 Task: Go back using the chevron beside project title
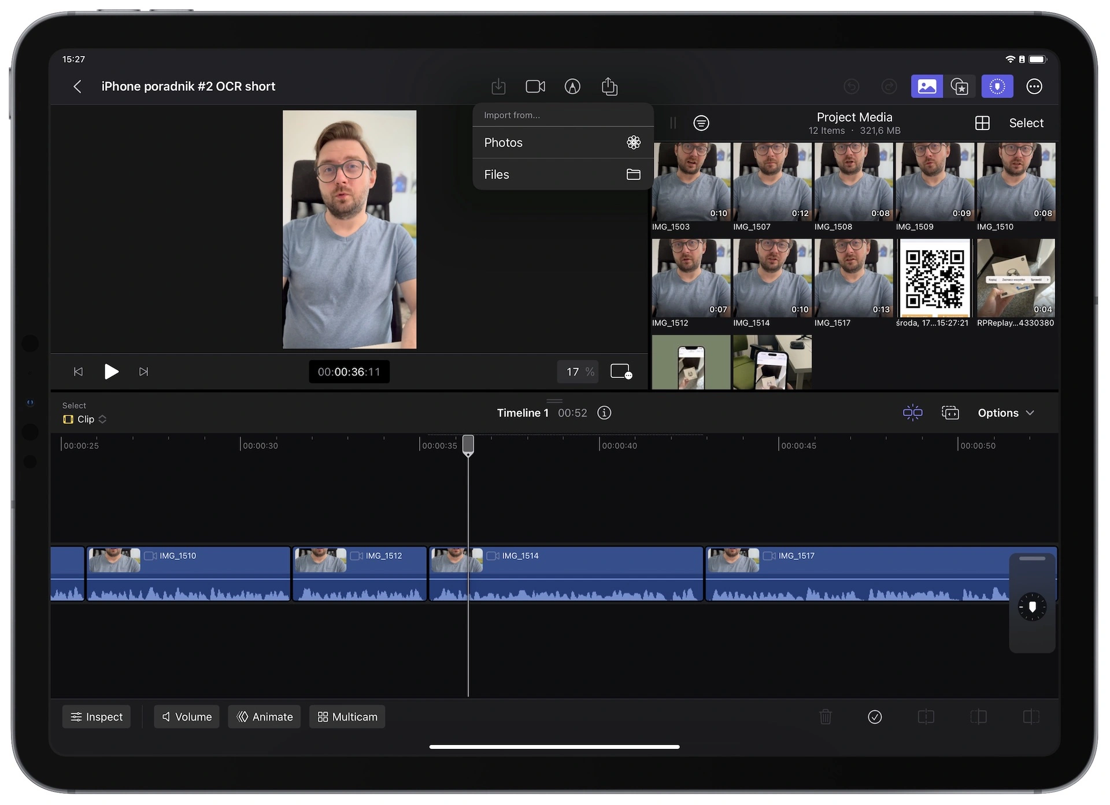(77, 87)
